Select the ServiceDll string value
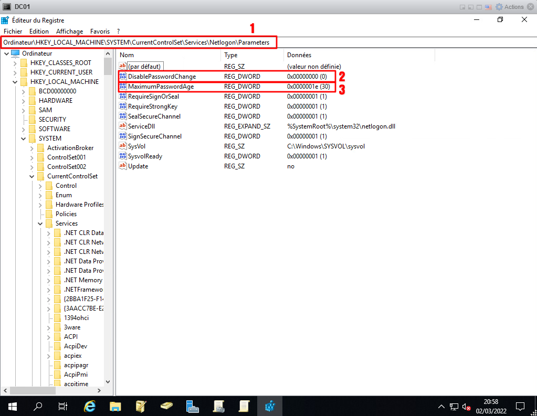Image resolution: width=537 pixels, height=416 pixels. pos(141,126)
